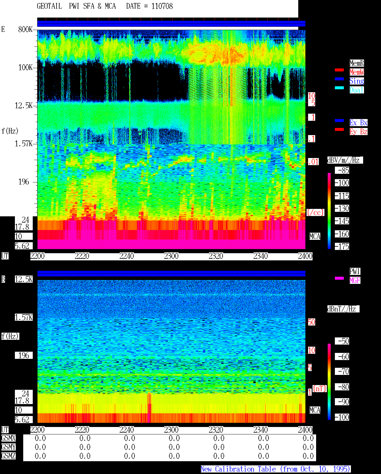Click 2340 on the B panel time axis
381x474 pixels.
coord(260,430)
